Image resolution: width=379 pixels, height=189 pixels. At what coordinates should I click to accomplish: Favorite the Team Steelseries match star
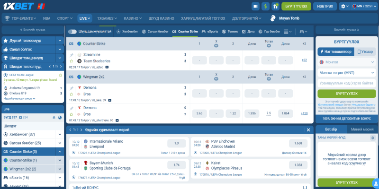72,61
